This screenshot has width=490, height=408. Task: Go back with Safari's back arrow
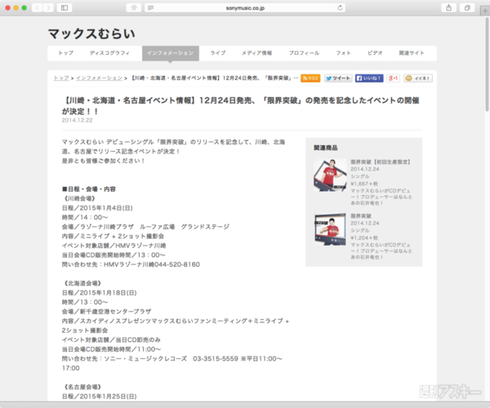pyautogui.click(x=38, y=8)
